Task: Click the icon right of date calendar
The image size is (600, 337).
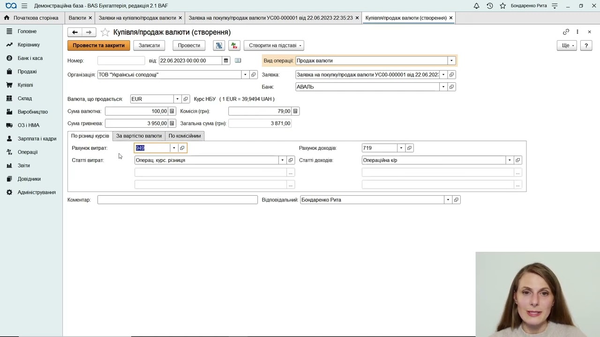Action: (x=238, y=60)
